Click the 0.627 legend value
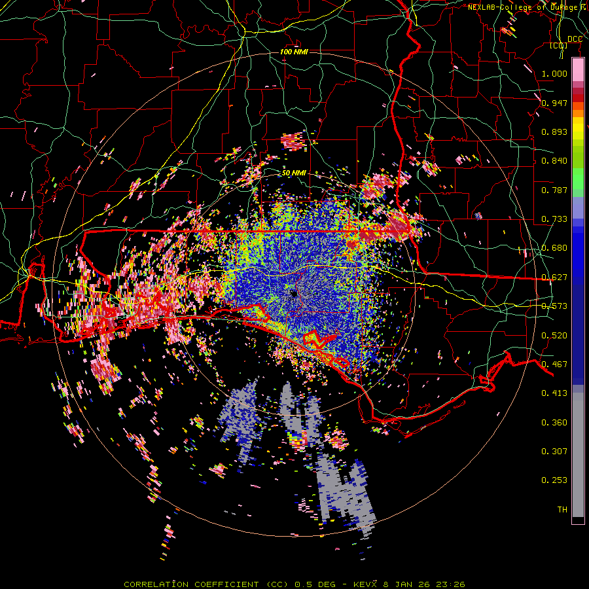Viewport: 589px width, 589px height. tap(554, 277)
